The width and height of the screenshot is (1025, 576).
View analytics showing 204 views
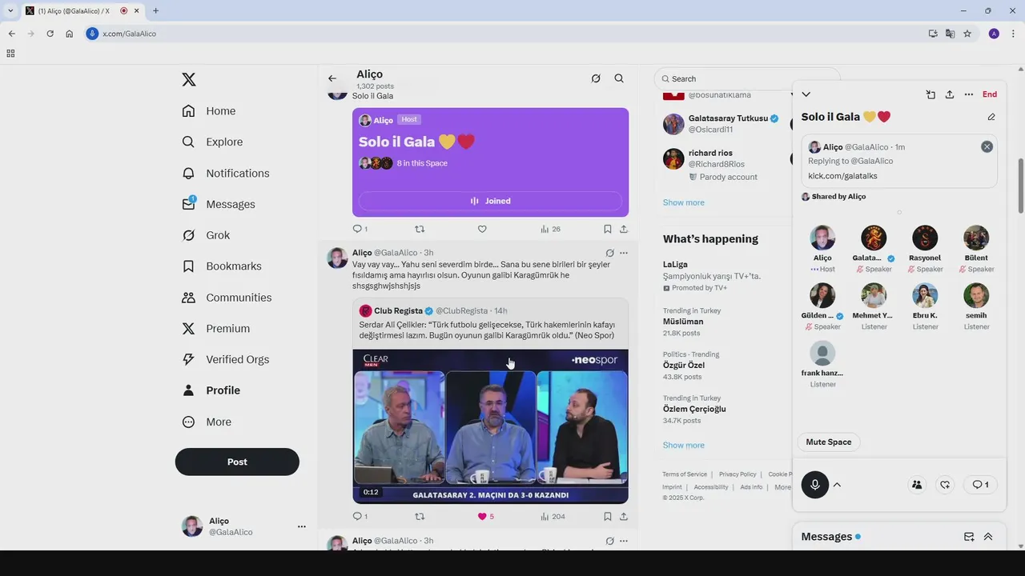553,516
